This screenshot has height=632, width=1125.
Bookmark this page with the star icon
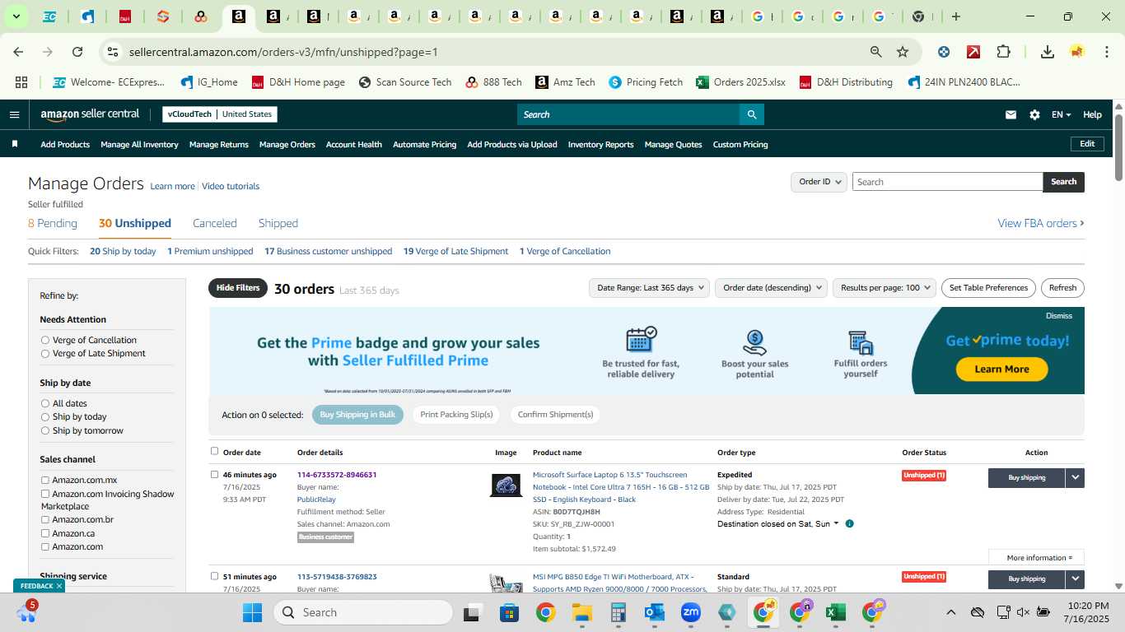[x=903, y=52]
